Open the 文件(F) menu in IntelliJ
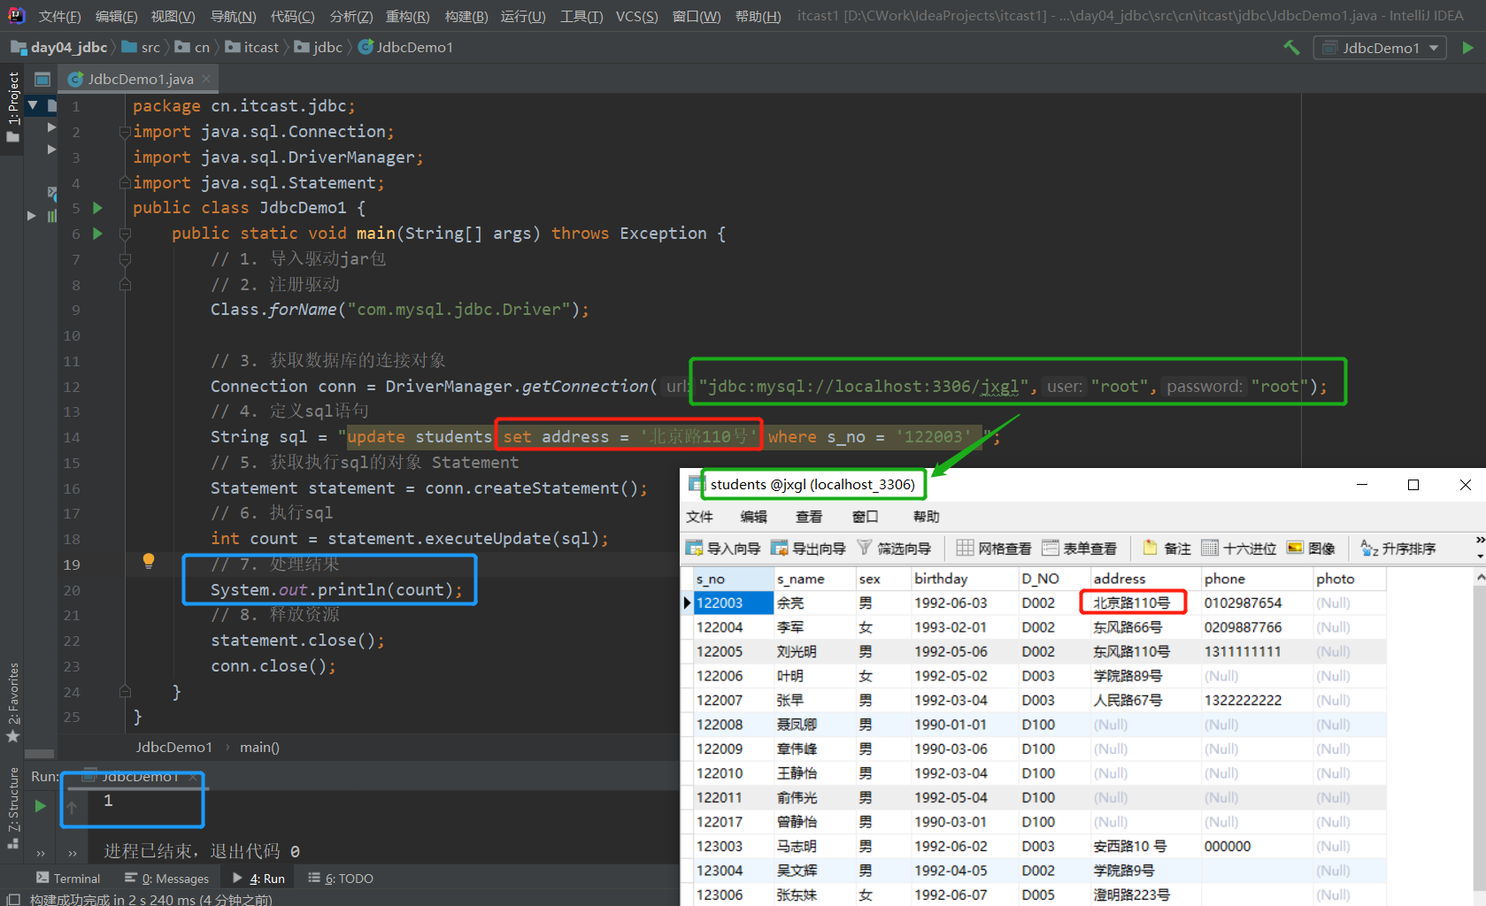Screen dimensions: 1486x906 [59, 16]
